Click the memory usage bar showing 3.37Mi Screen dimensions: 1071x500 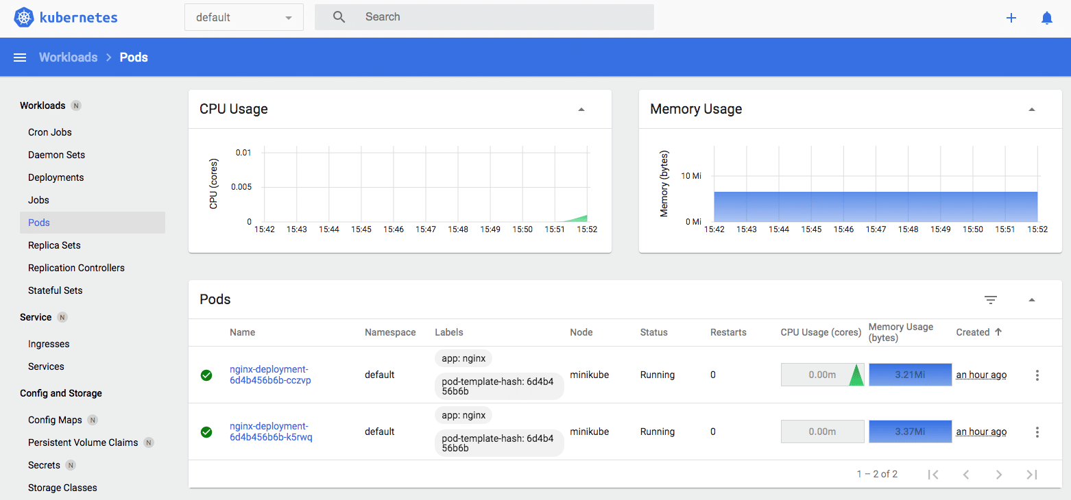point(910,431)
